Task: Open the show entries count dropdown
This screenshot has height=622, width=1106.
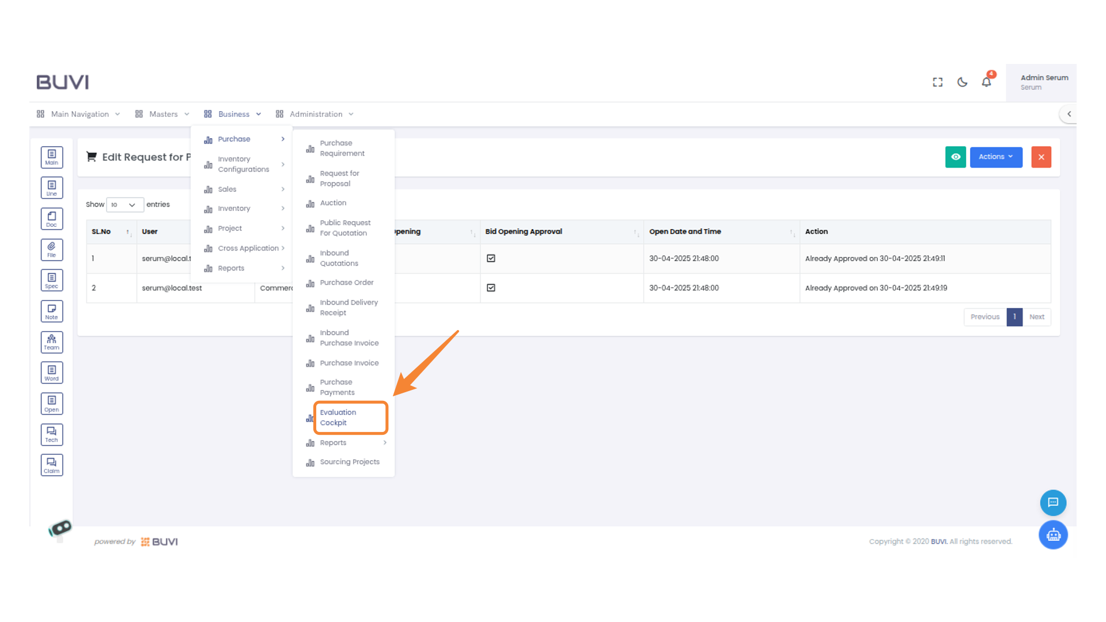Action: 124,204
